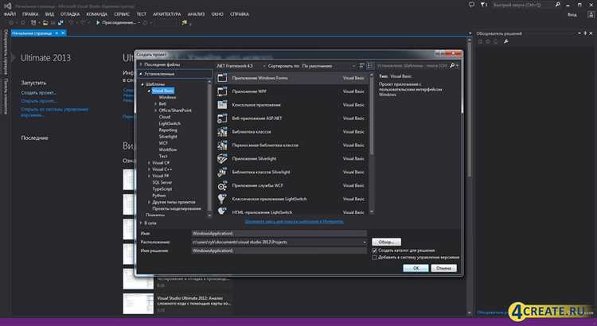Select the classic LightSwitch application icon
The image size is (597, 326).
222,199
